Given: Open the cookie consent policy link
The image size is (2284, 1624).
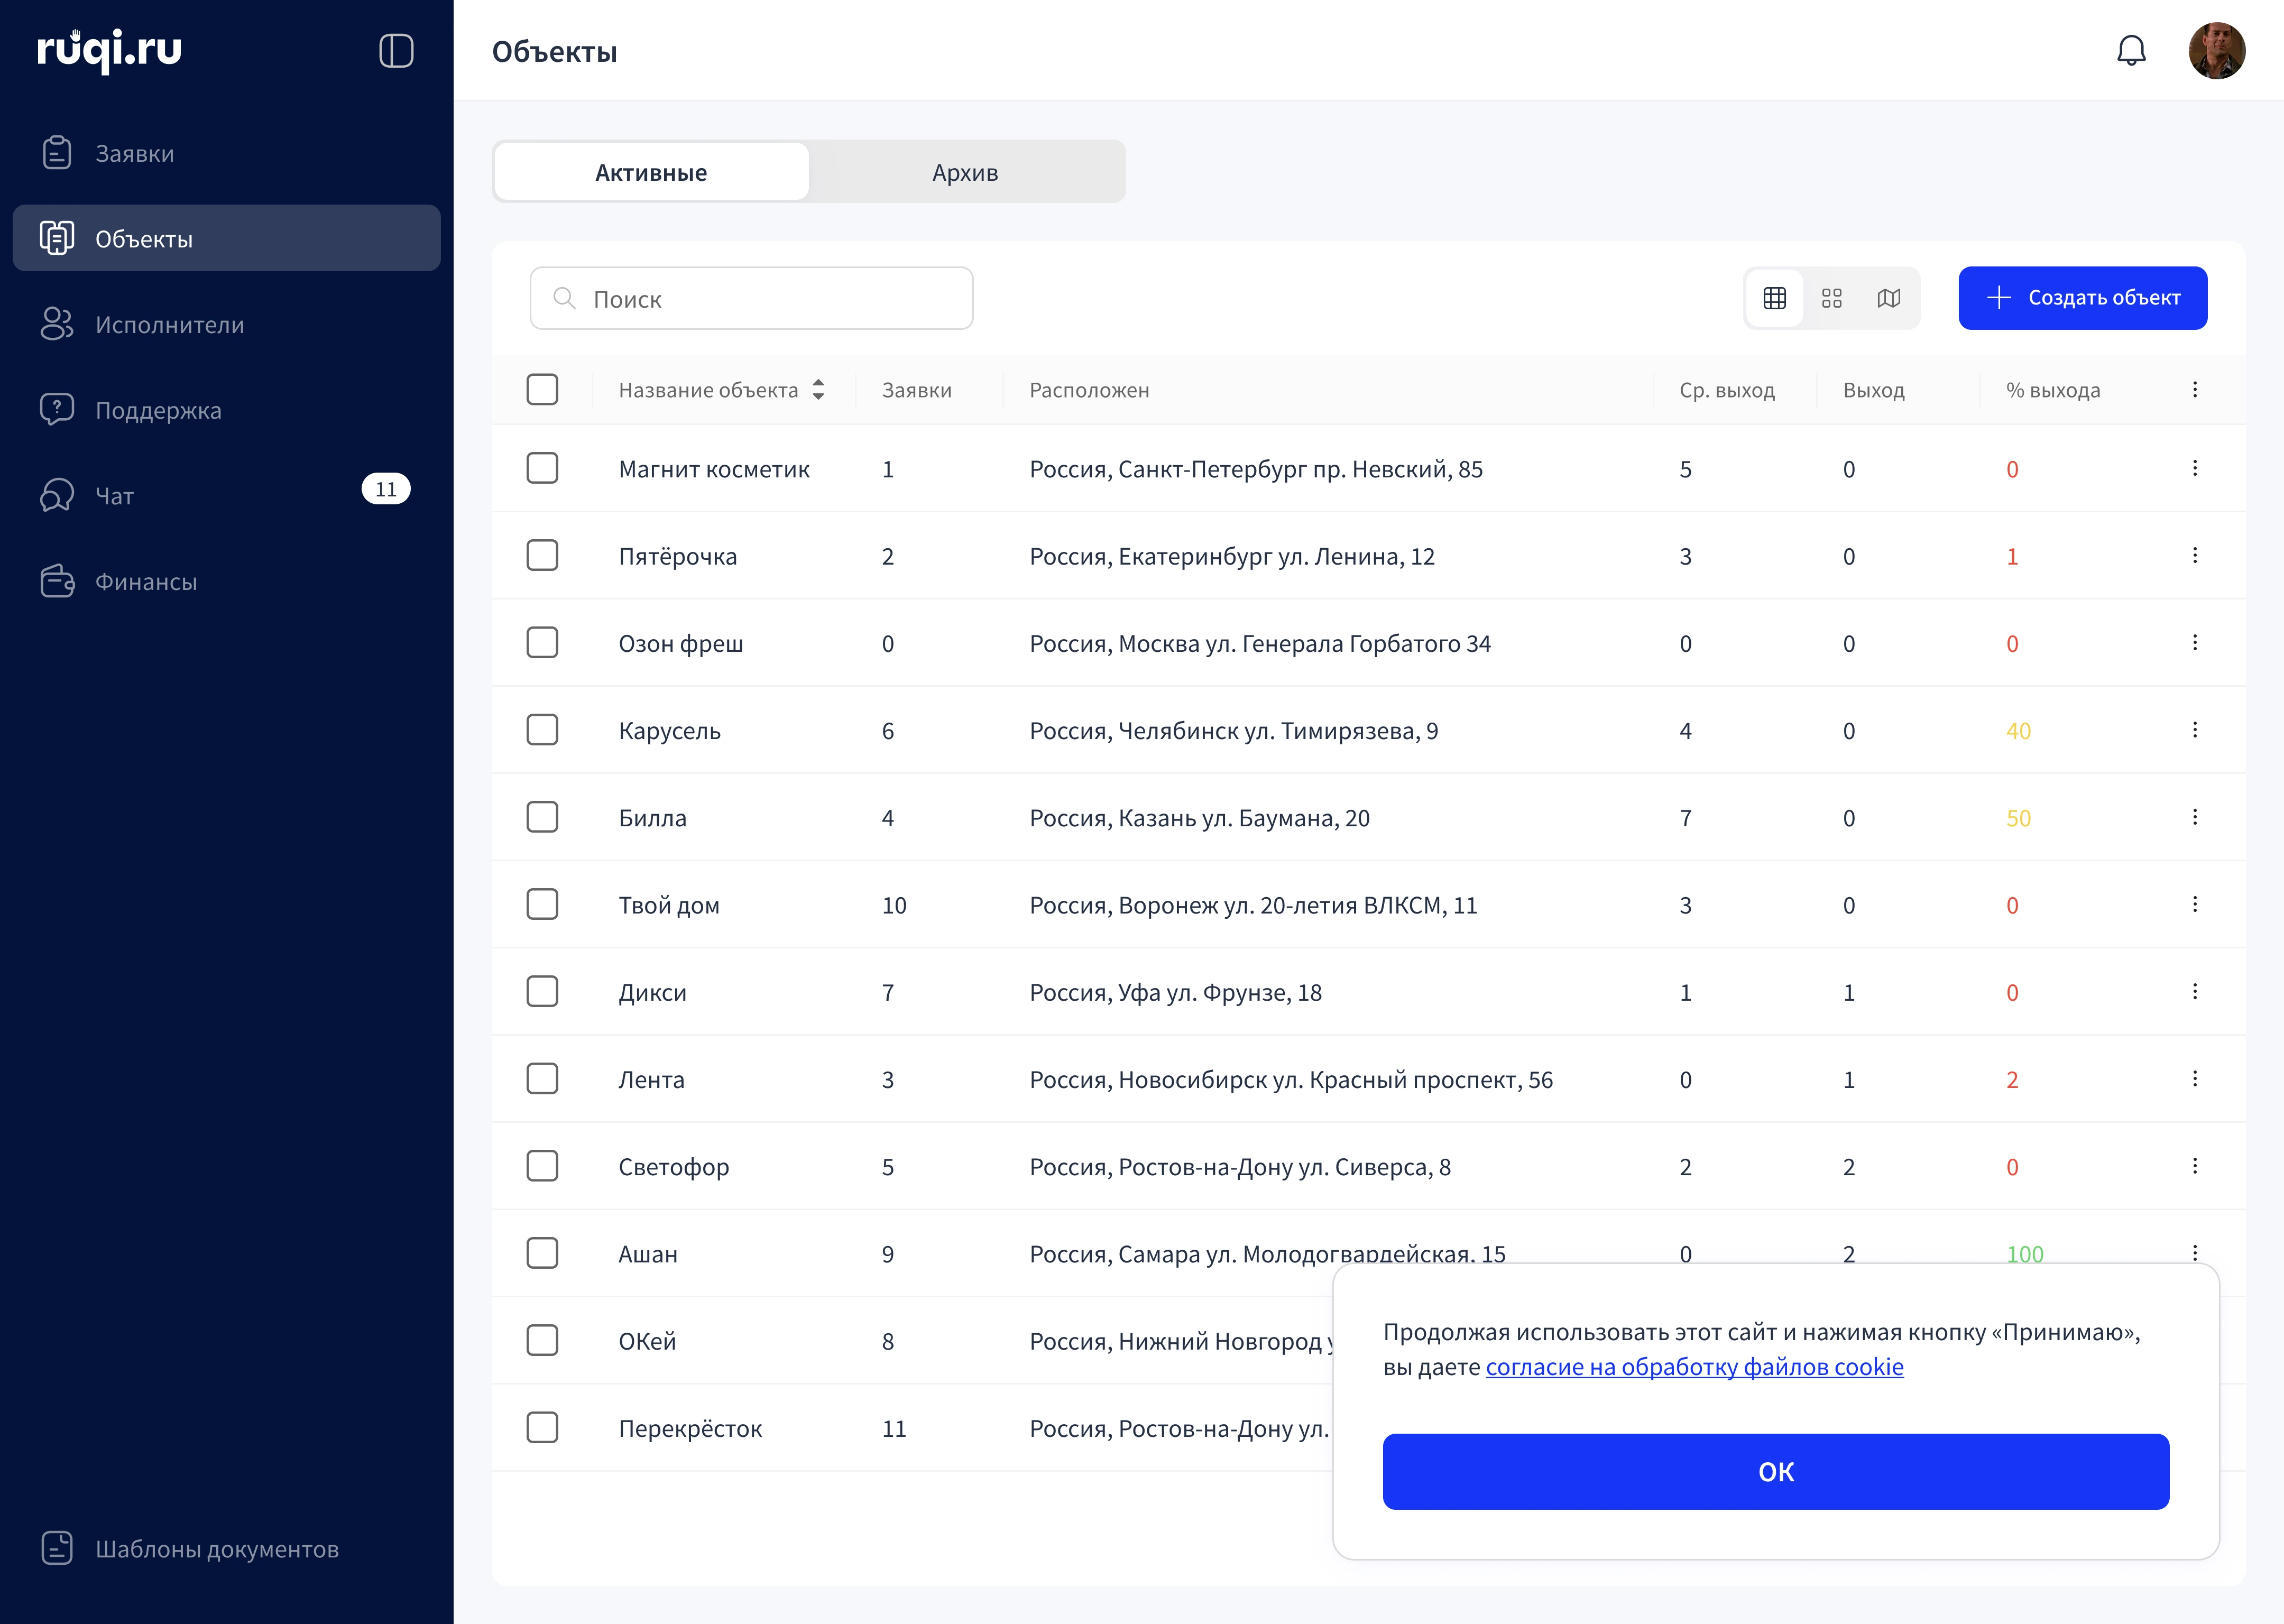Looking at the screenshot, I should (1694, 1366).
